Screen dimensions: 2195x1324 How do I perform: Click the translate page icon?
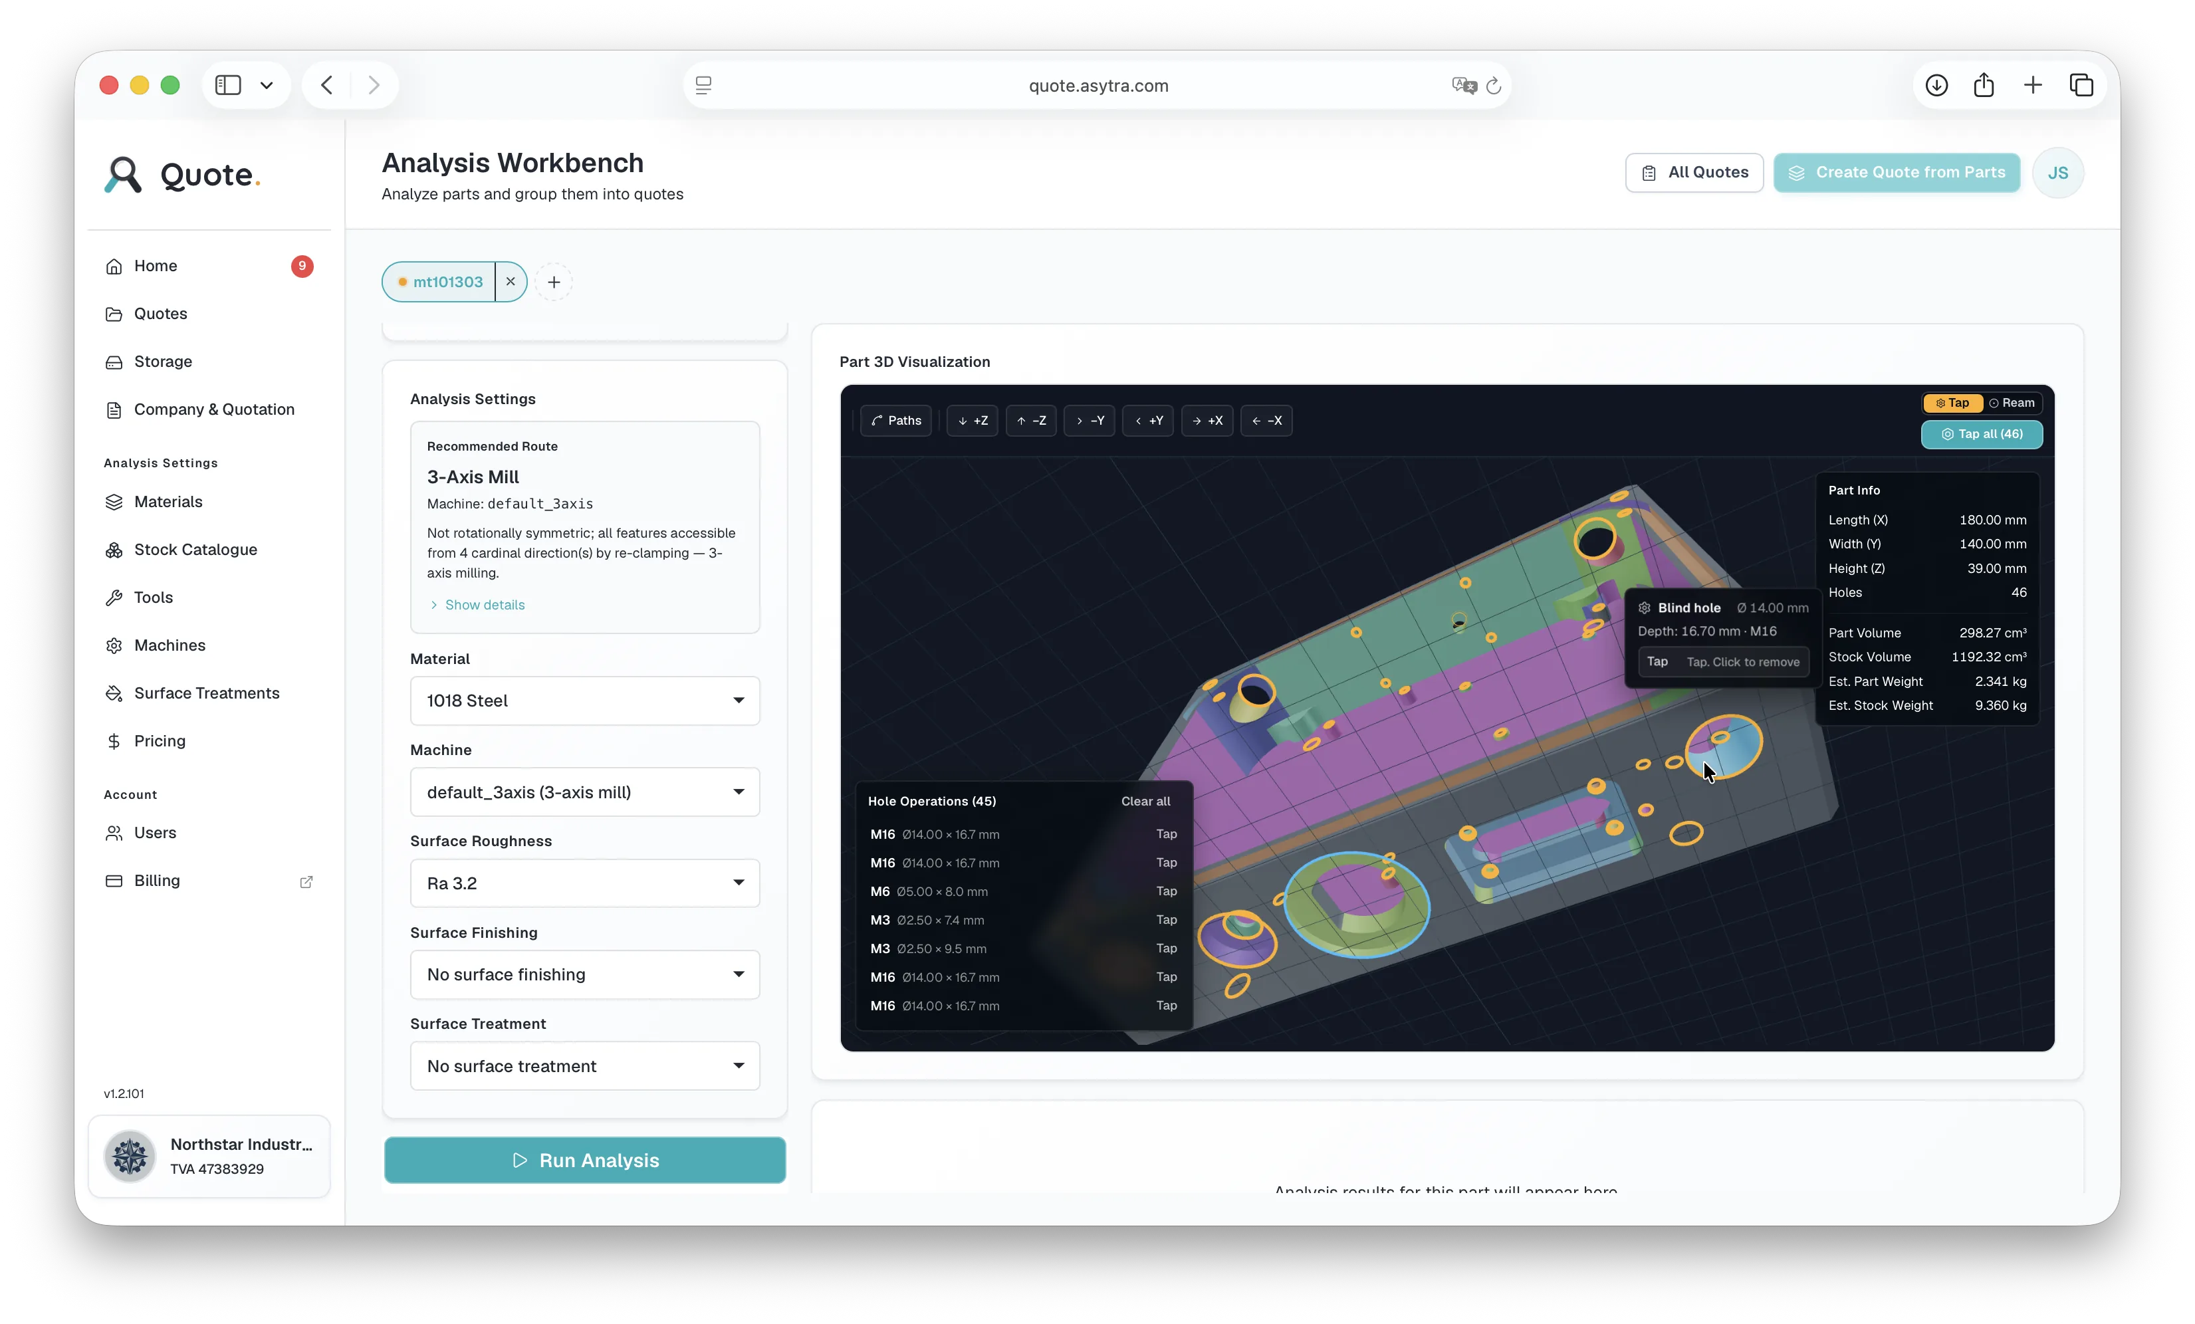[x=1464, y=86]
